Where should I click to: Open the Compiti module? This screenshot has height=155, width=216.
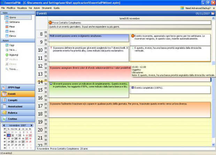[18, 100]
